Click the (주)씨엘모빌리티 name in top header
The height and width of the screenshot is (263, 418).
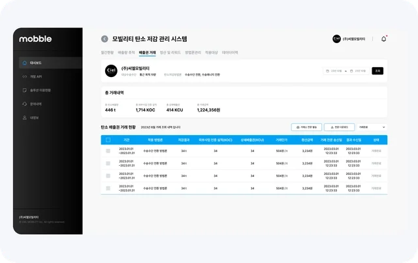tap(354, 39)
